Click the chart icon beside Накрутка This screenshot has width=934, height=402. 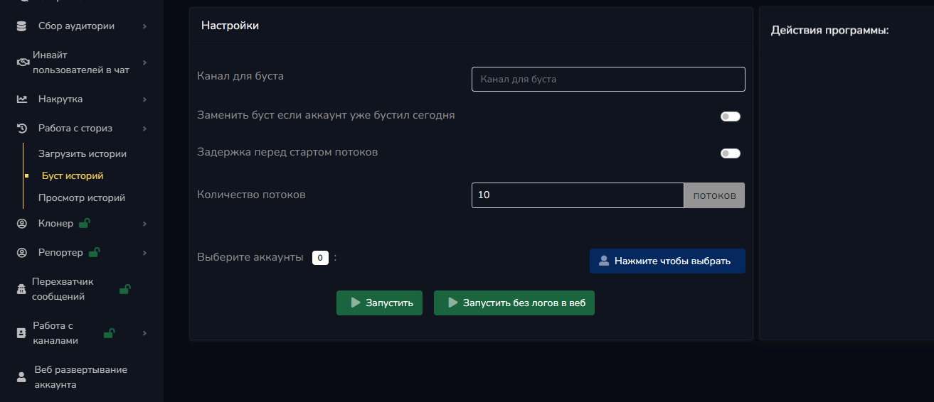point(22,99)
